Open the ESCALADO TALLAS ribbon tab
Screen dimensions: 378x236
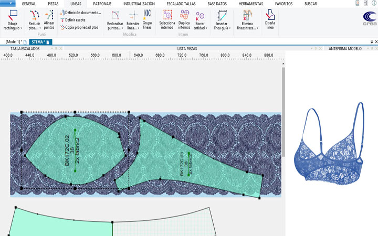tap(182, 4)
